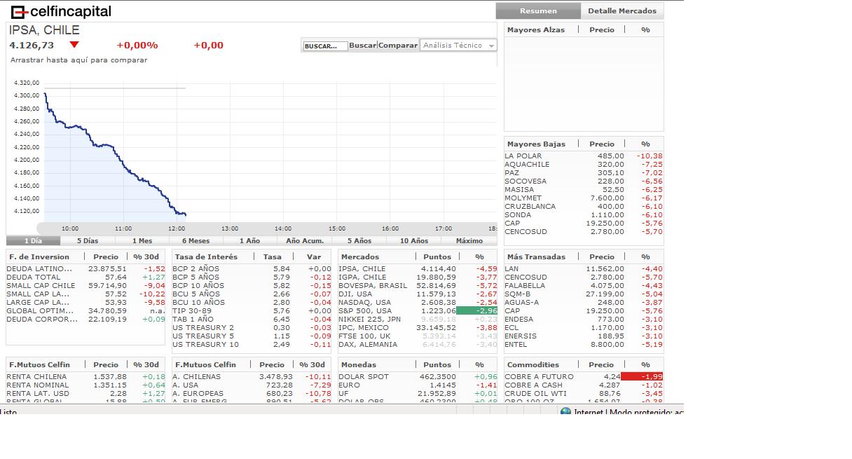Click the celfincapital logo
Viewport: 852px width, 459px height.
coord(61,11)
